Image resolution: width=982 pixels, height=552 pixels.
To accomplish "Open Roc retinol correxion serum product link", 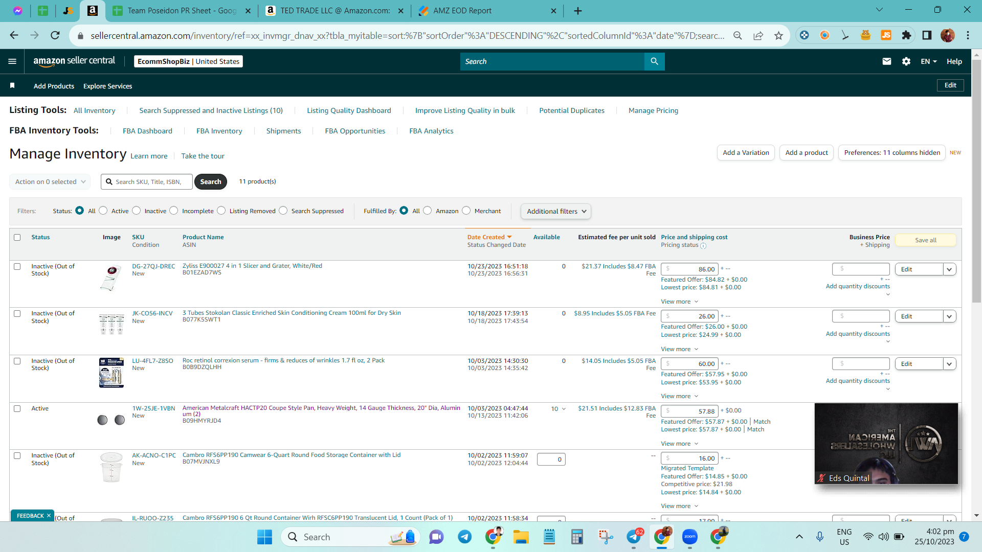I will click(283, 360).
